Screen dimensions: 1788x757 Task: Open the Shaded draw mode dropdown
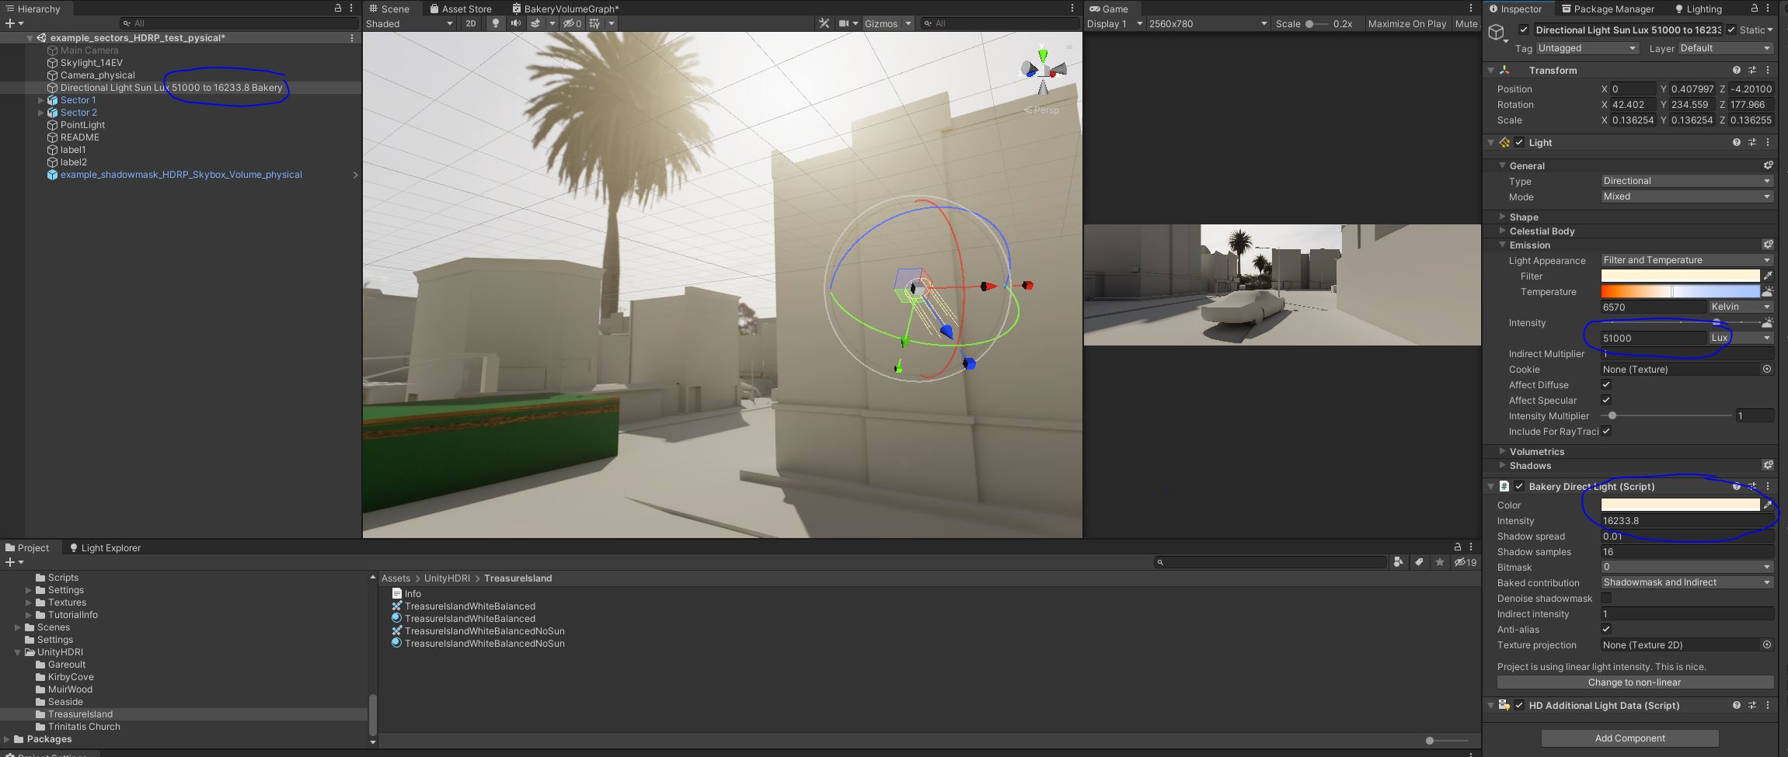(410, 23)
